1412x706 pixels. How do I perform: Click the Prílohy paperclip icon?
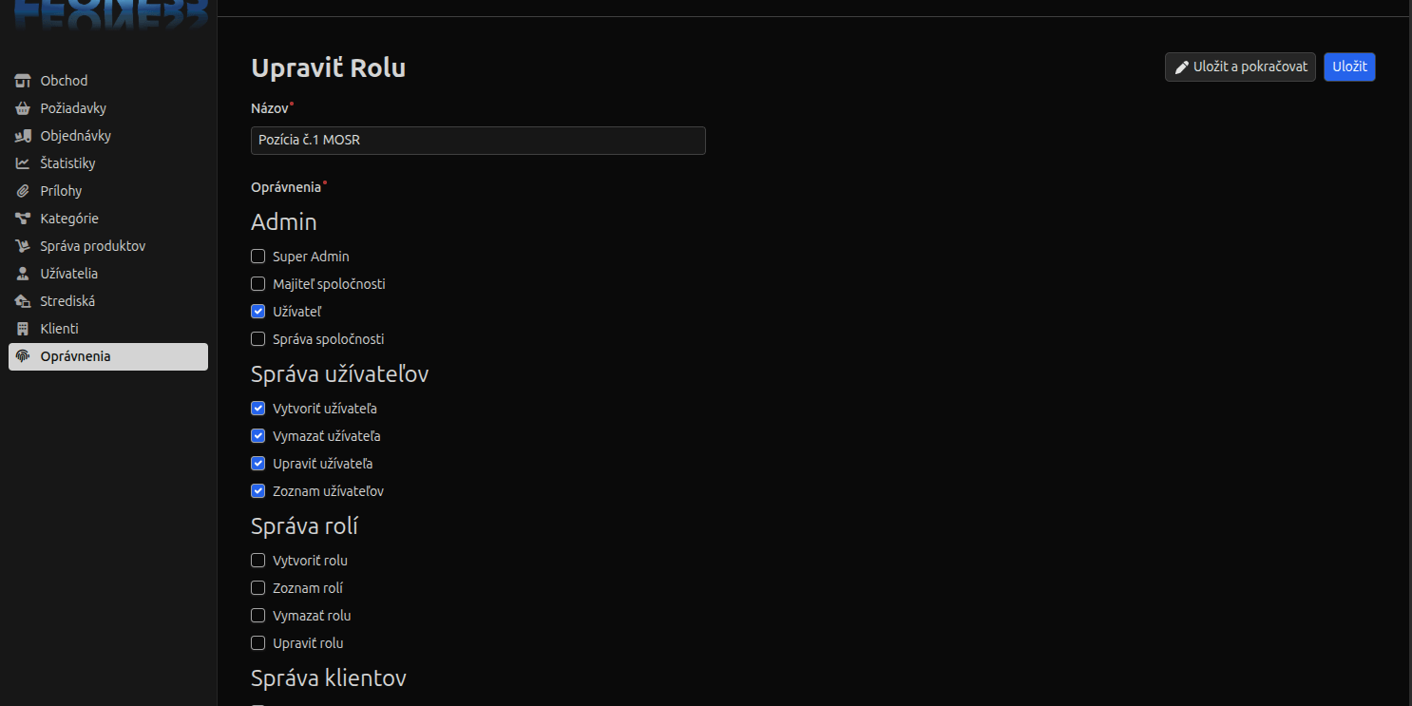tap(23, 191)
